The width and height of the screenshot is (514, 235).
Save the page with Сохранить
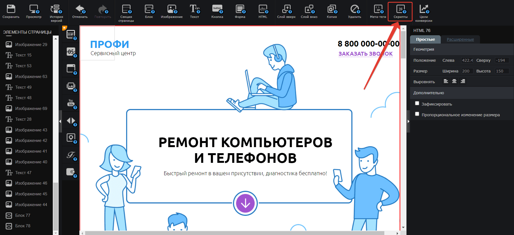(11, 12)
